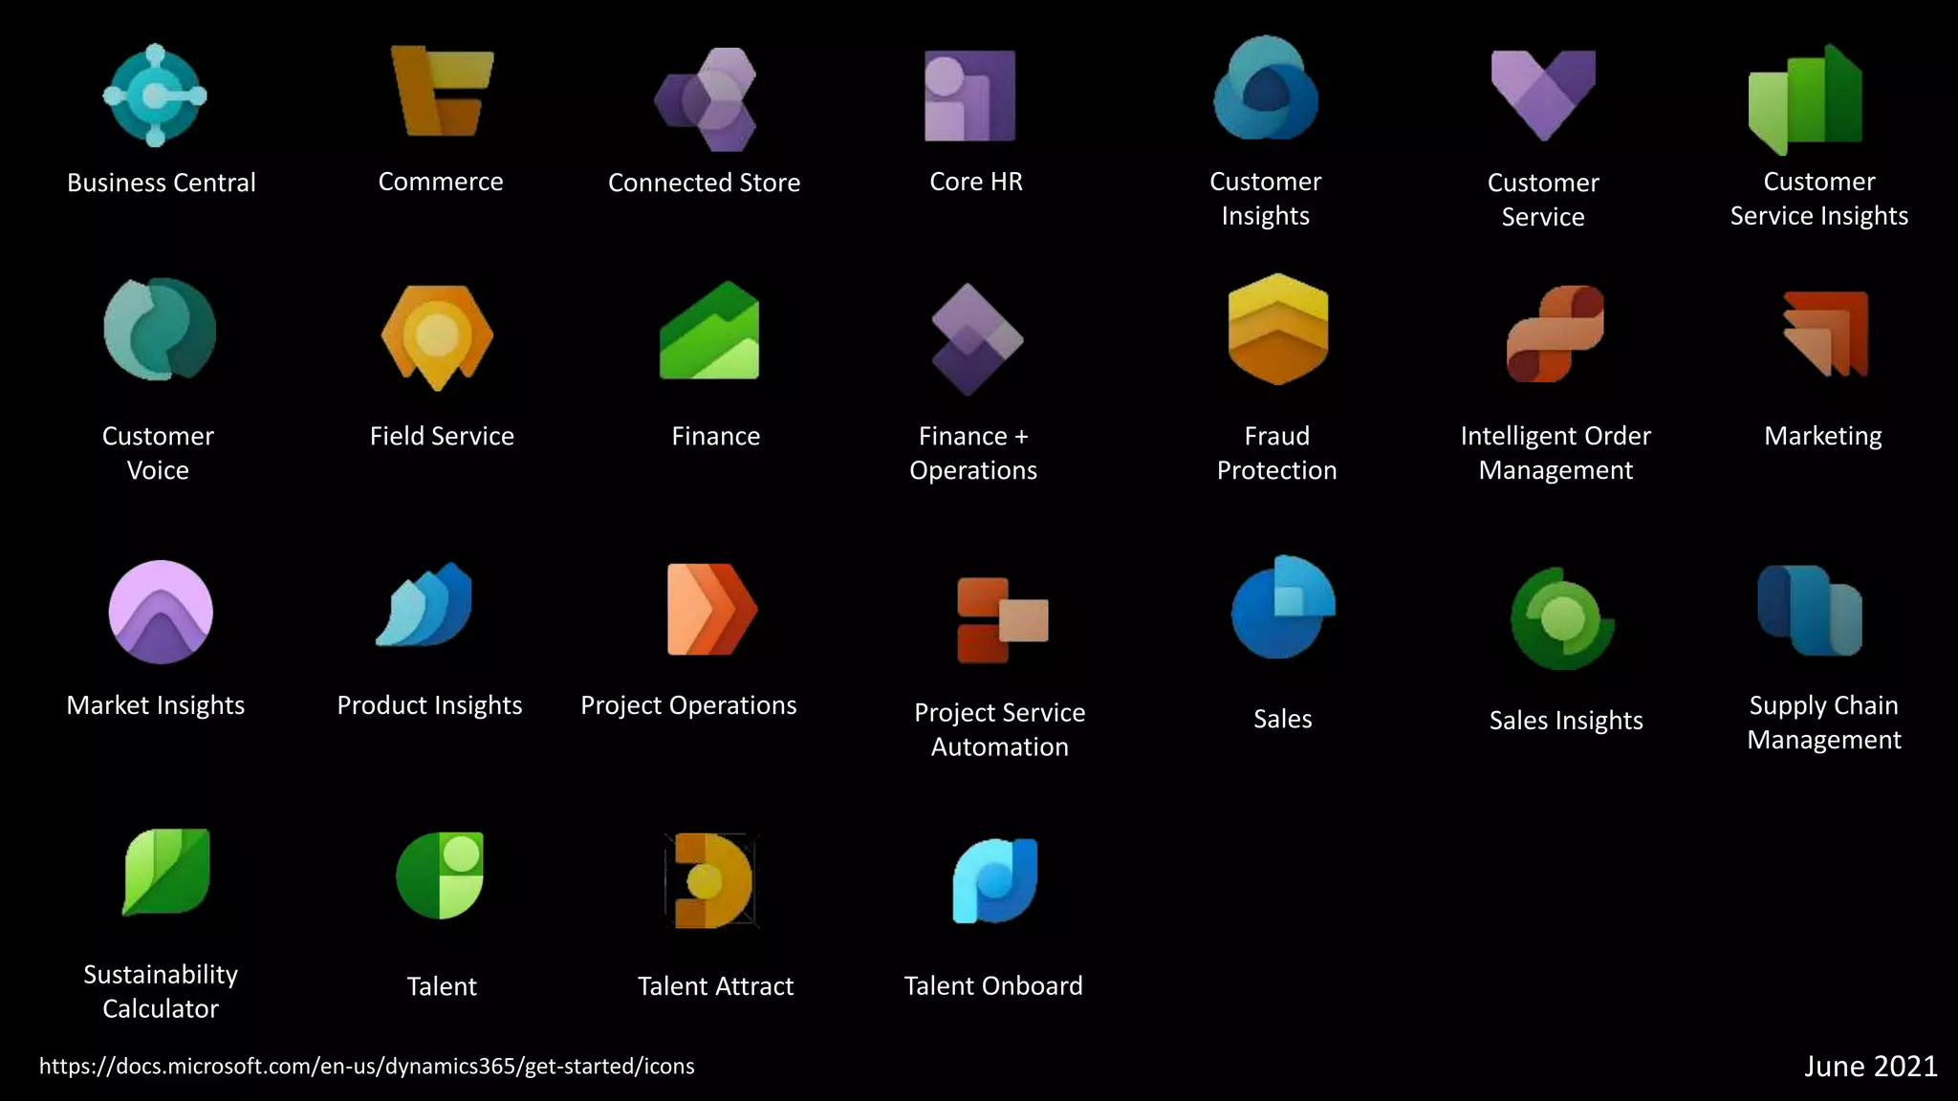Click the Fraud Protection shield icon
1958x1101 pixels.
pyautogui.click(x=1277, y=330)
